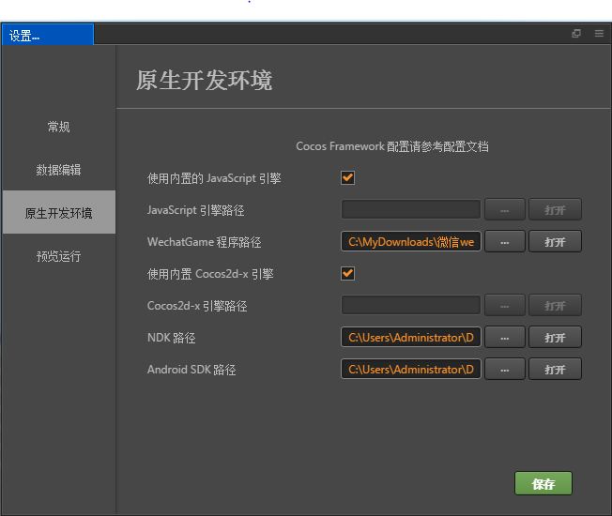This screenshot has height=516, width=612.
Task: Select the 设置 tab
Action: click(x=47, y=35)
